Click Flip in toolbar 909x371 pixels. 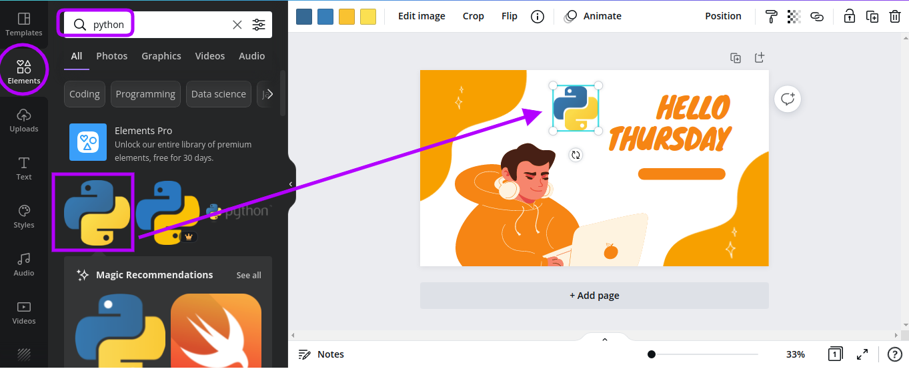pyautogui.click(x=510, y=16)
